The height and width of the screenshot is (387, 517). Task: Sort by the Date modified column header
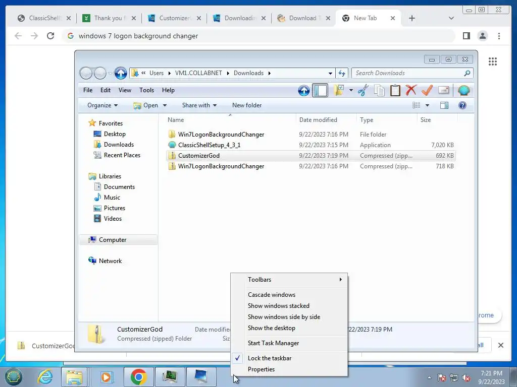click(x=326, y=120)
